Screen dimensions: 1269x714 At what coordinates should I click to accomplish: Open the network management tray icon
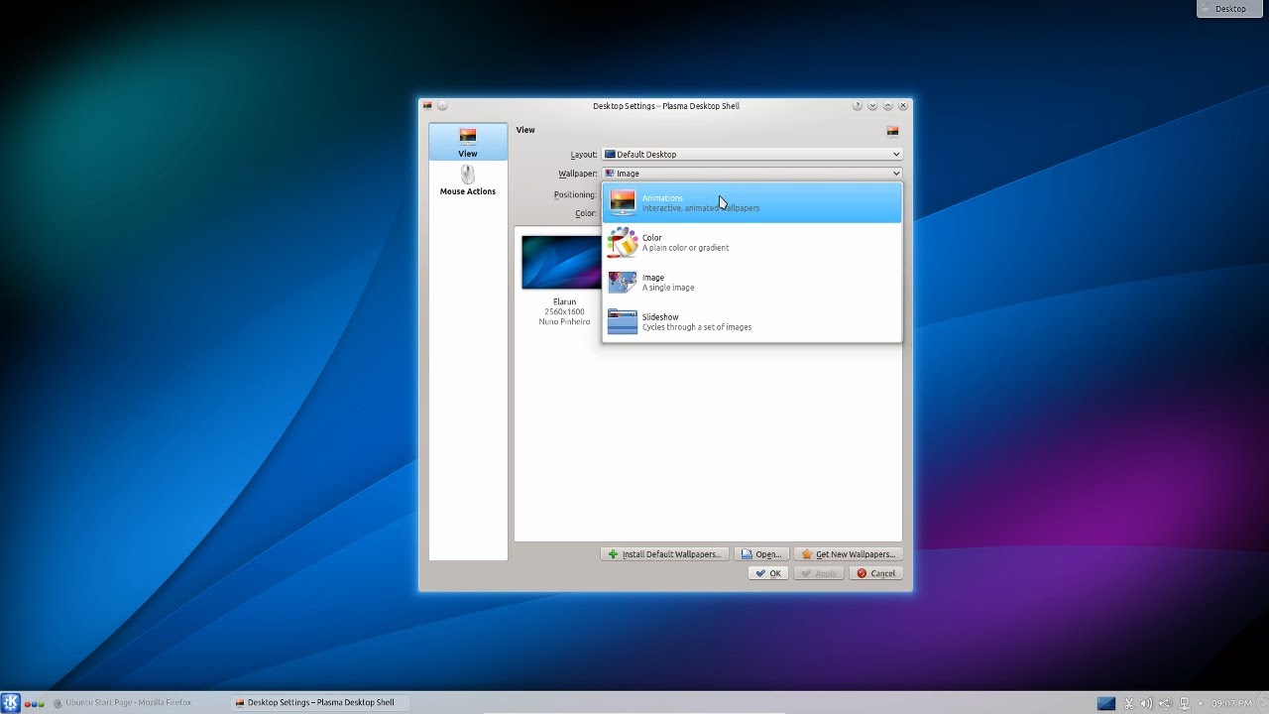tap(1184, 703)
